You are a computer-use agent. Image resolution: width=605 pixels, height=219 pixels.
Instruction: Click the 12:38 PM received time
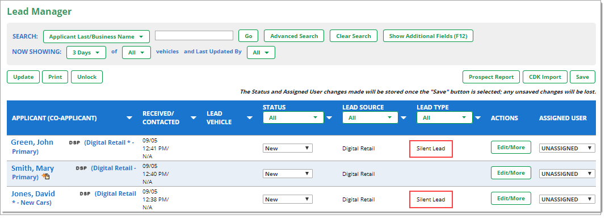click(156, 199)
